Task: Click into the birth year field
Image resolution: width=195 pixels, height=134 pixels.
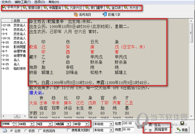Action: 7,124
